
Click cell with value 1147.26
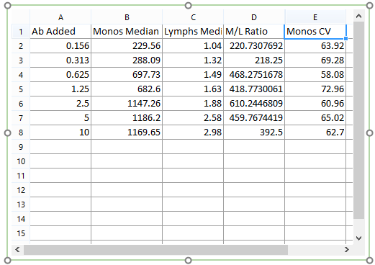(127, 104)
